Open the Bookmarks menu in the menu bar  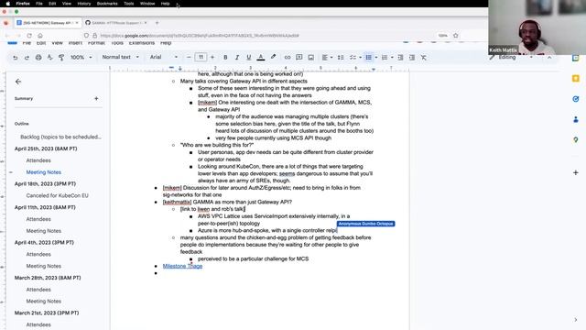107,4
